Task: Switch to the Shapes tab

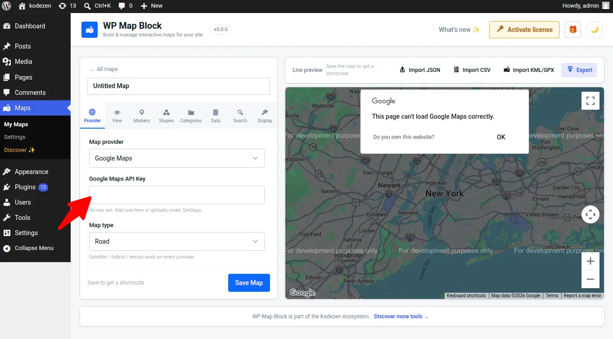Action: point(166,116)
